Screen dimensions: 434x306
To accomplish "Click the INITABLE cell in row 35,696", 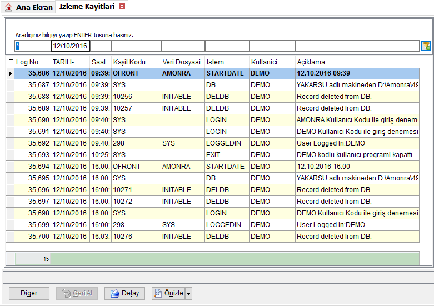I will click(x=183, y=190).
